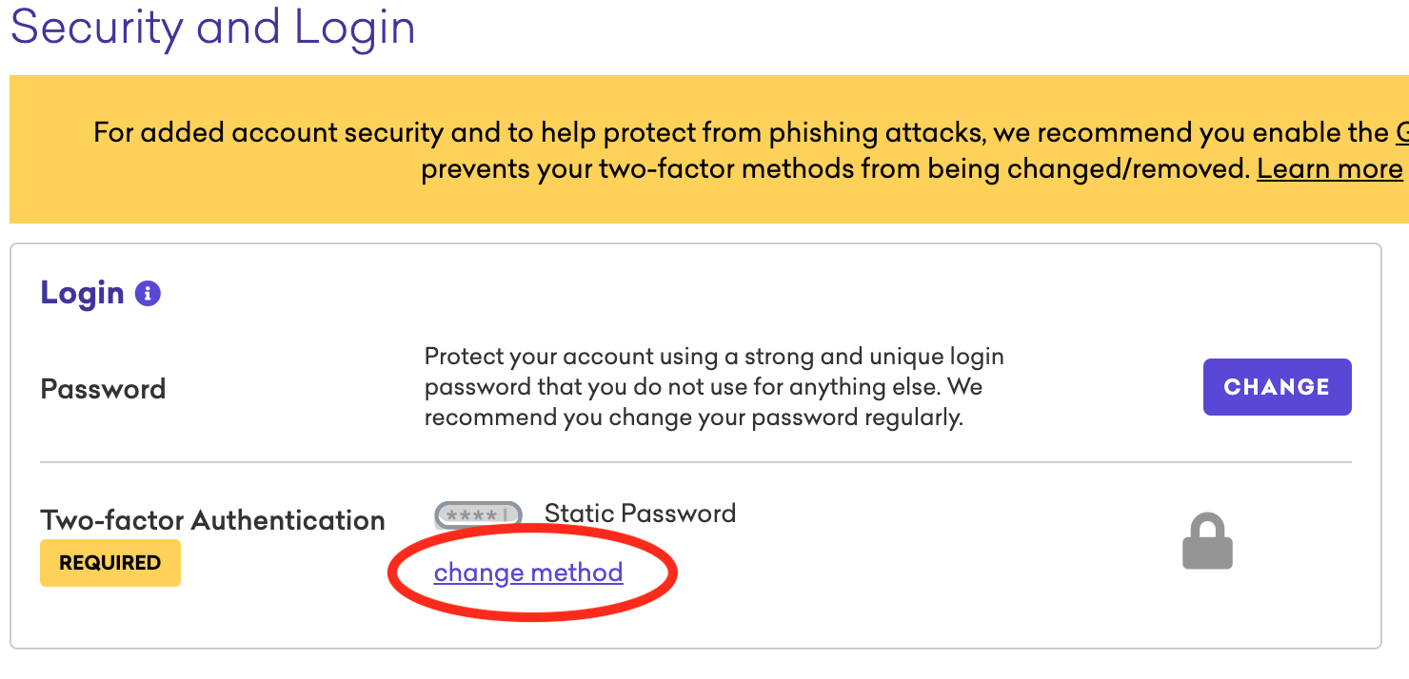1409x679 pixels.
Task: Click 'recommend you change your password regularly' line
Action: pyautogui.click(x=694, y=417)
